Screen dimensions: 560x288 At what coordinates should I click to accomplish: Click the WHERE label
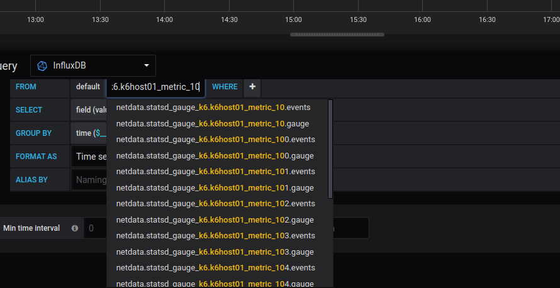coord(225,87)
